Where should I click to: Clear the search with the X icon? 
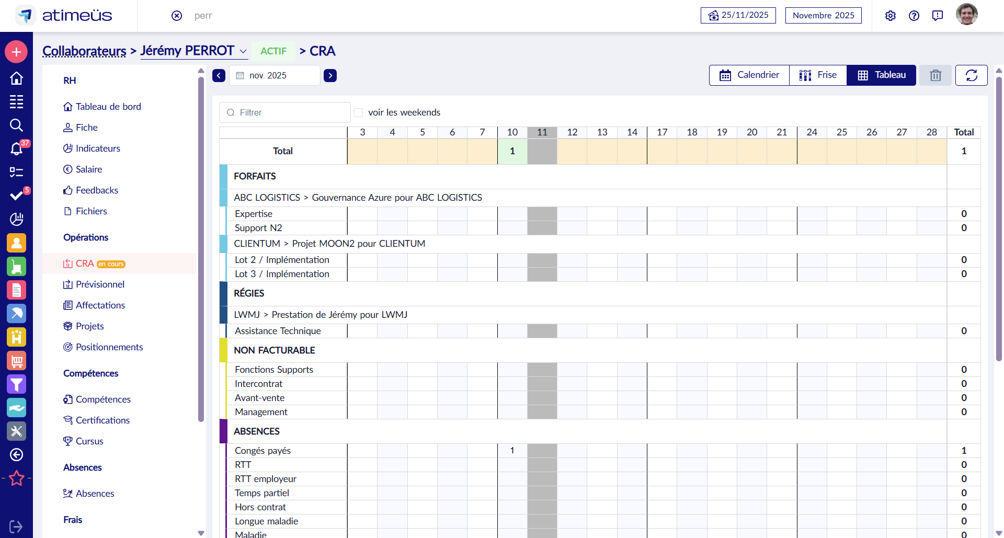click(177, 16)
